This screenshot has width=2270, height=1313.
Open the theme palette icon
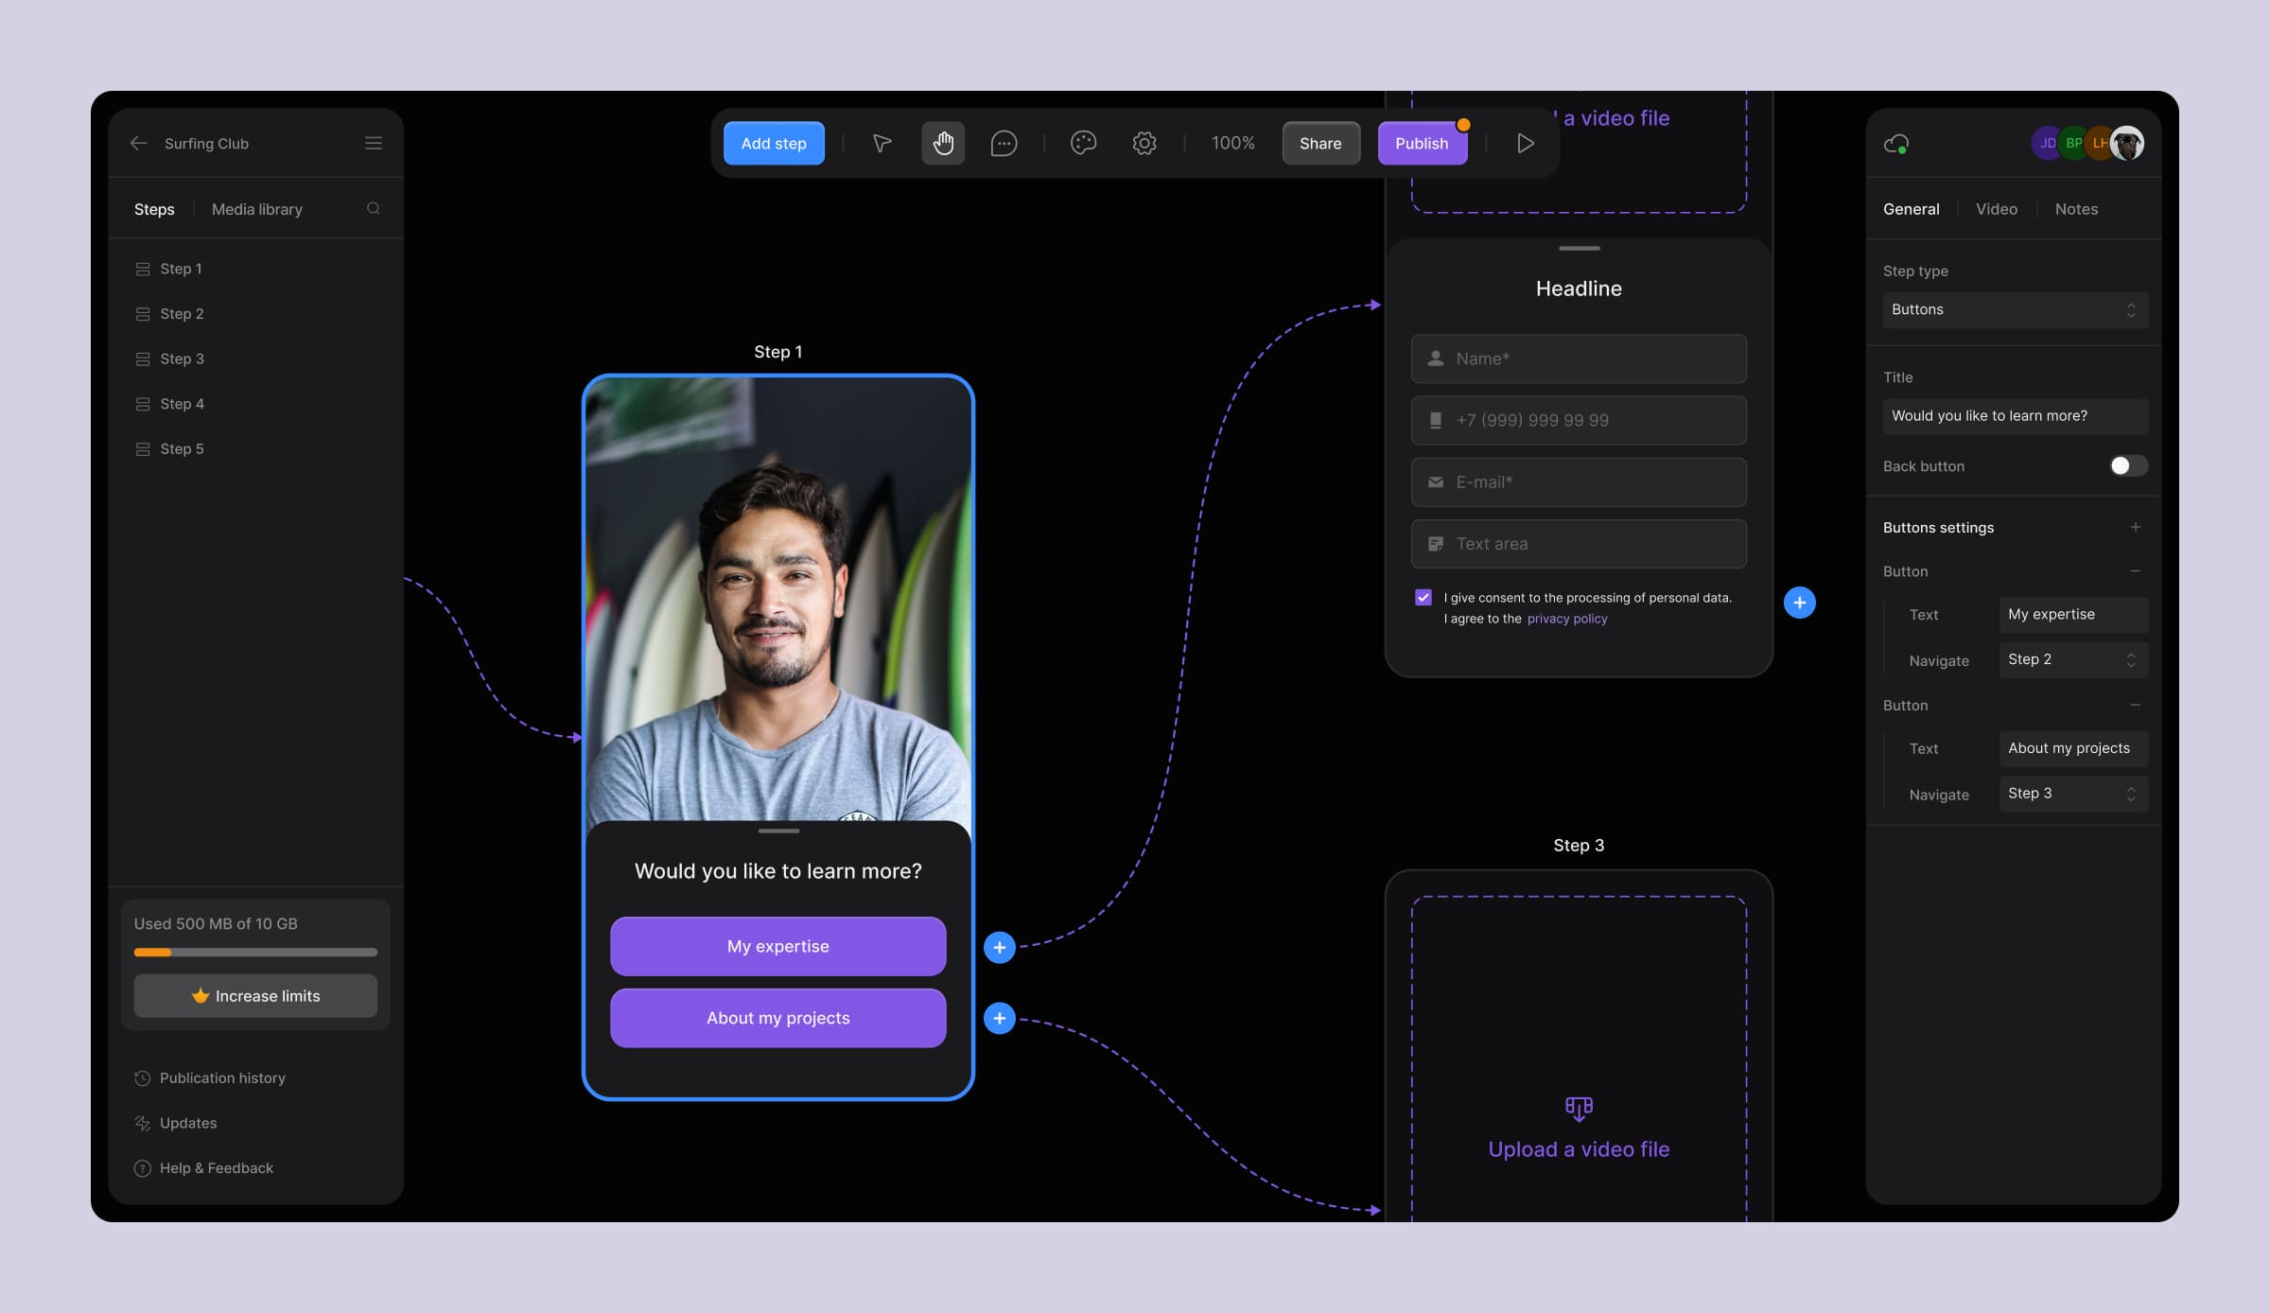coord(1083,143)
